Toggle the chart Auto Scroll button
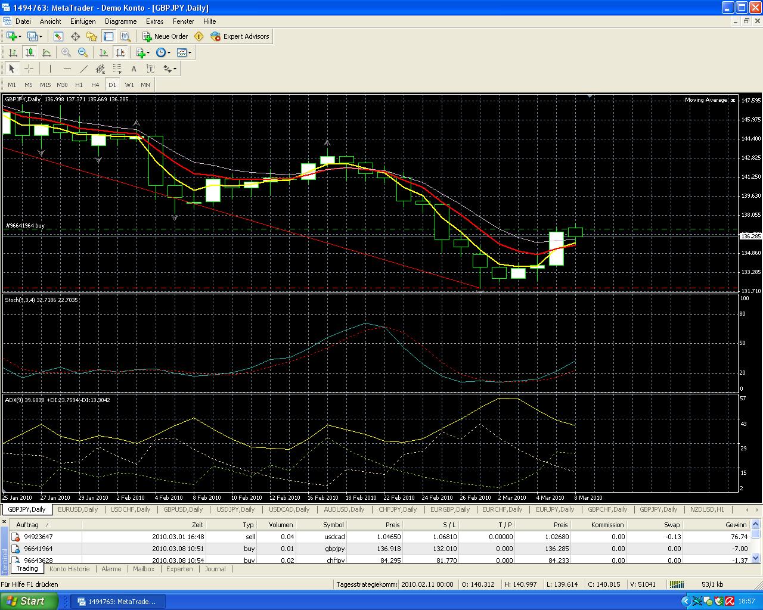This screenshot has height=610, width=763. point(104,52)
